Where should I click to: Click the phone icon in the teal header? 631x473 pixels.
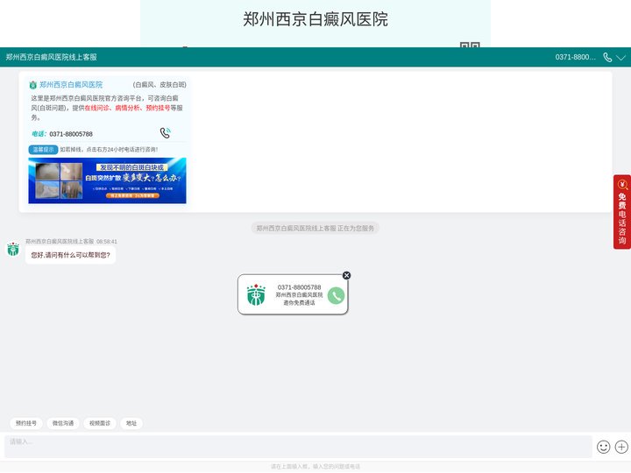[x=607, y=58]
